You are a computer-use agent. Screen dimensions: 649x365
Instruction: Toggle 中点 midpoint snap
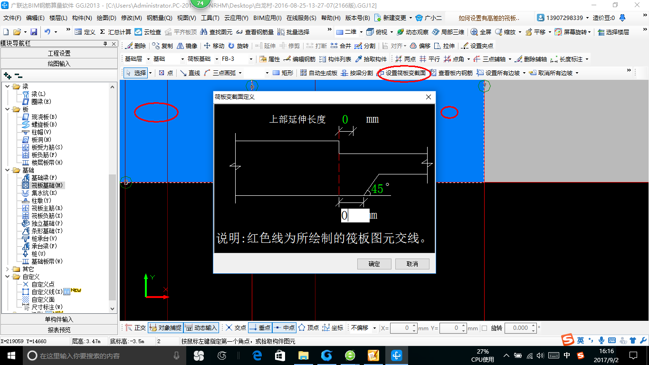point(284,328)
